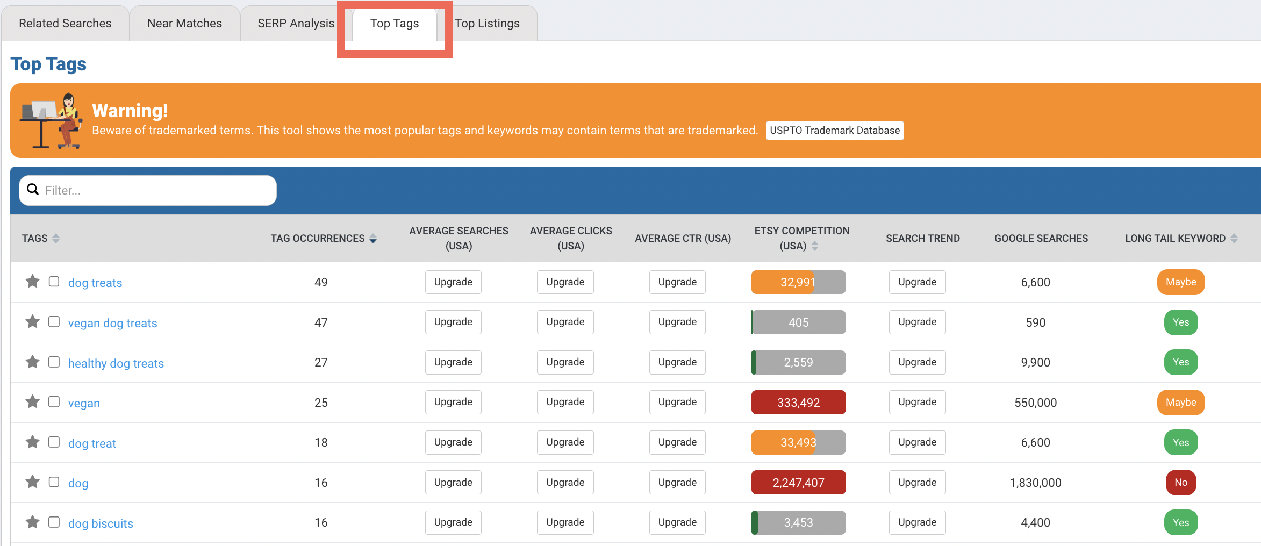
Task: Sort by Tag Occurrences column
Action: pos(373,238)
